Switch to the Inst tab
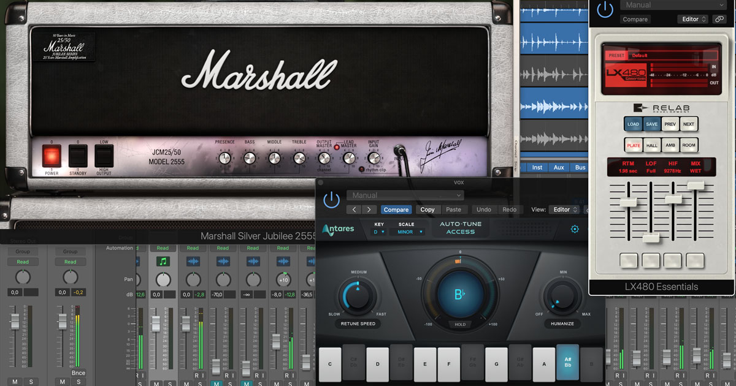 coord(537,167)
